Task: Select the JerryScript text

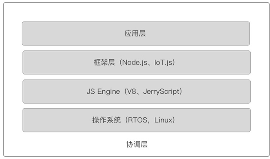Action: tap(161, 92)
